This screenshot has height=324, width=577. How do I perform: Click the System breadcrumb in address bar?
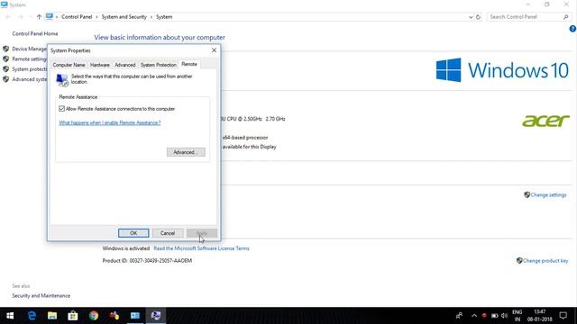(164, 17)
